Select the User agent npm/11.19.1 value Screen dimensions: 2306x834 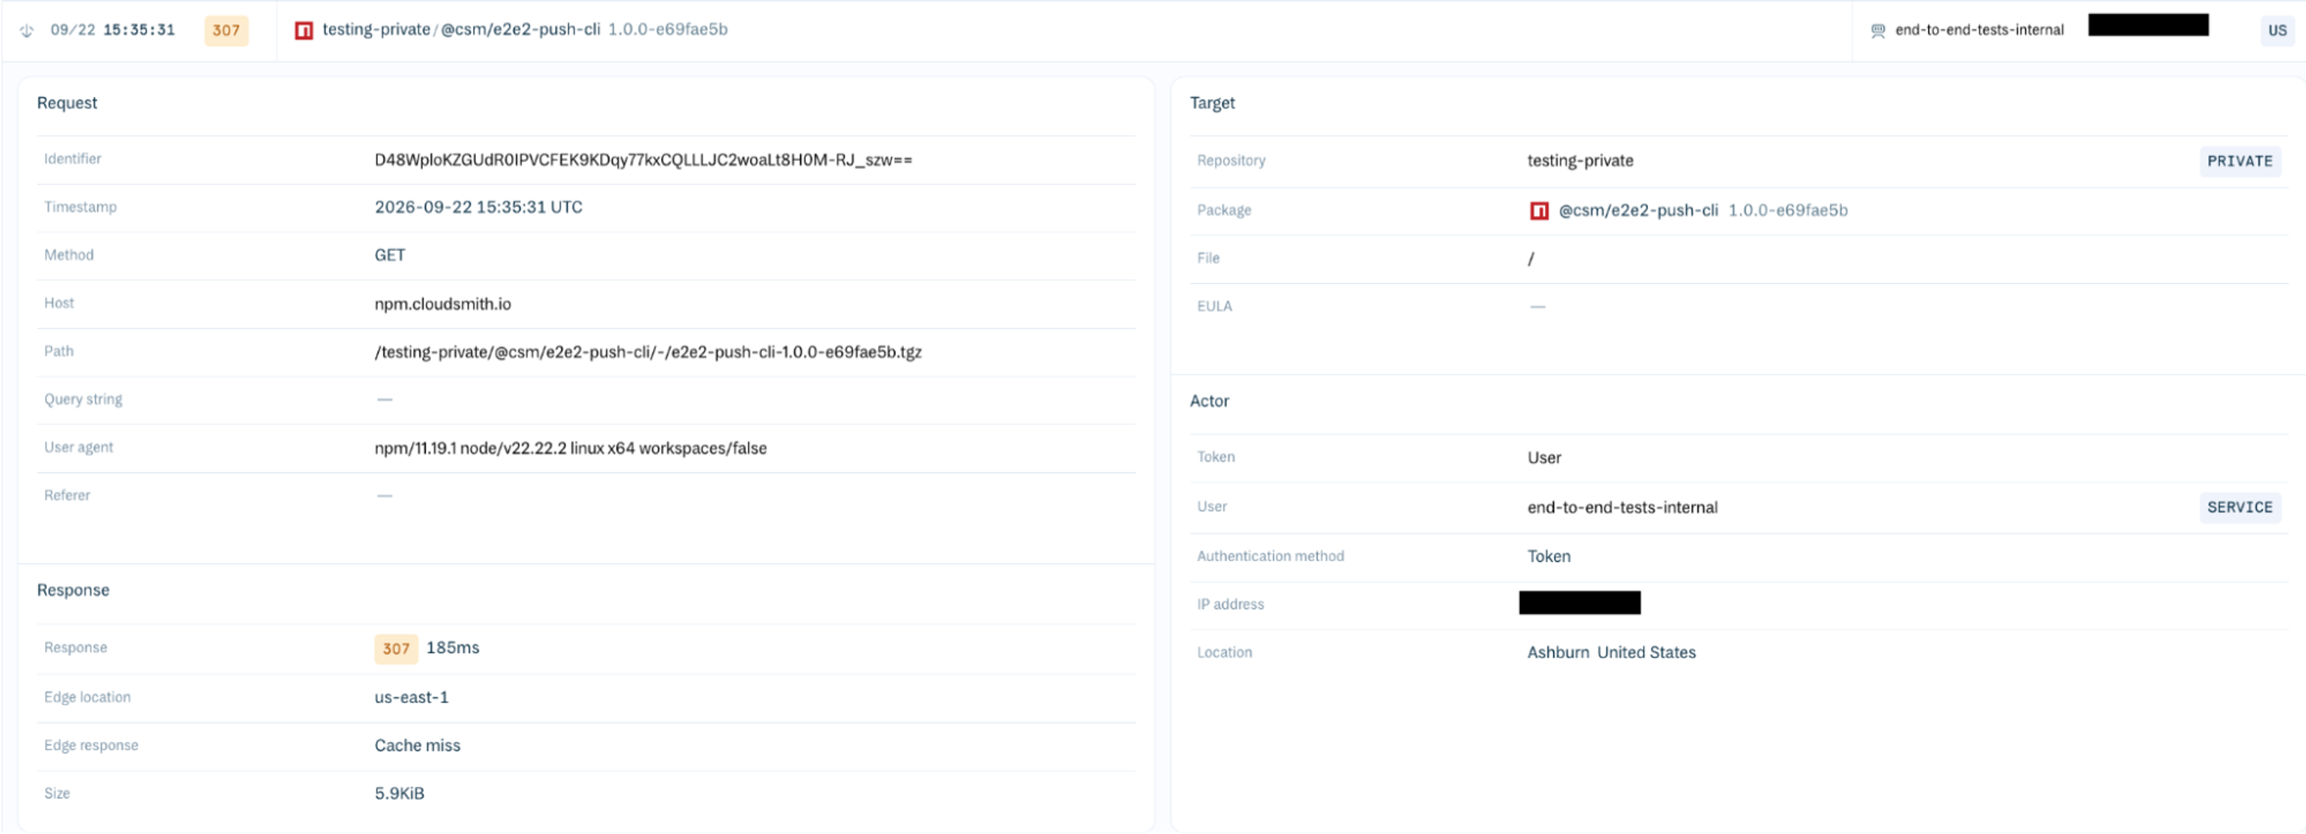point(570,449)
